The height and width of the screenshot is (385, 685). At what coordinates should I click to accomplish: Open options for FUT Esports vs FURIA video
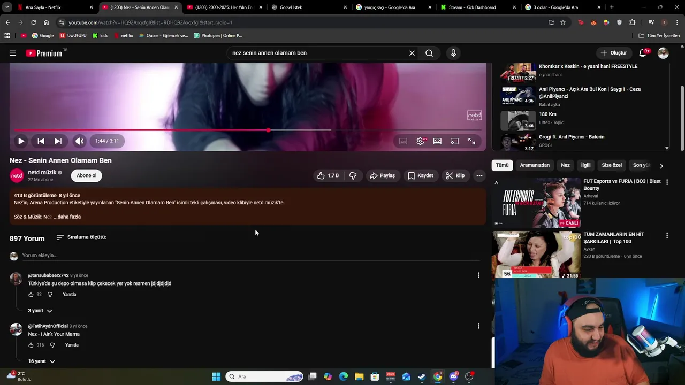(667, 182)
